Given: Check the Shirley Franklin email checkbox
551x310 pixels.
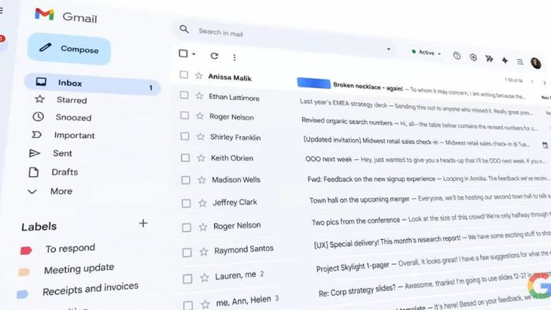Looking at the screenshot, I should [x=185, y=136].
